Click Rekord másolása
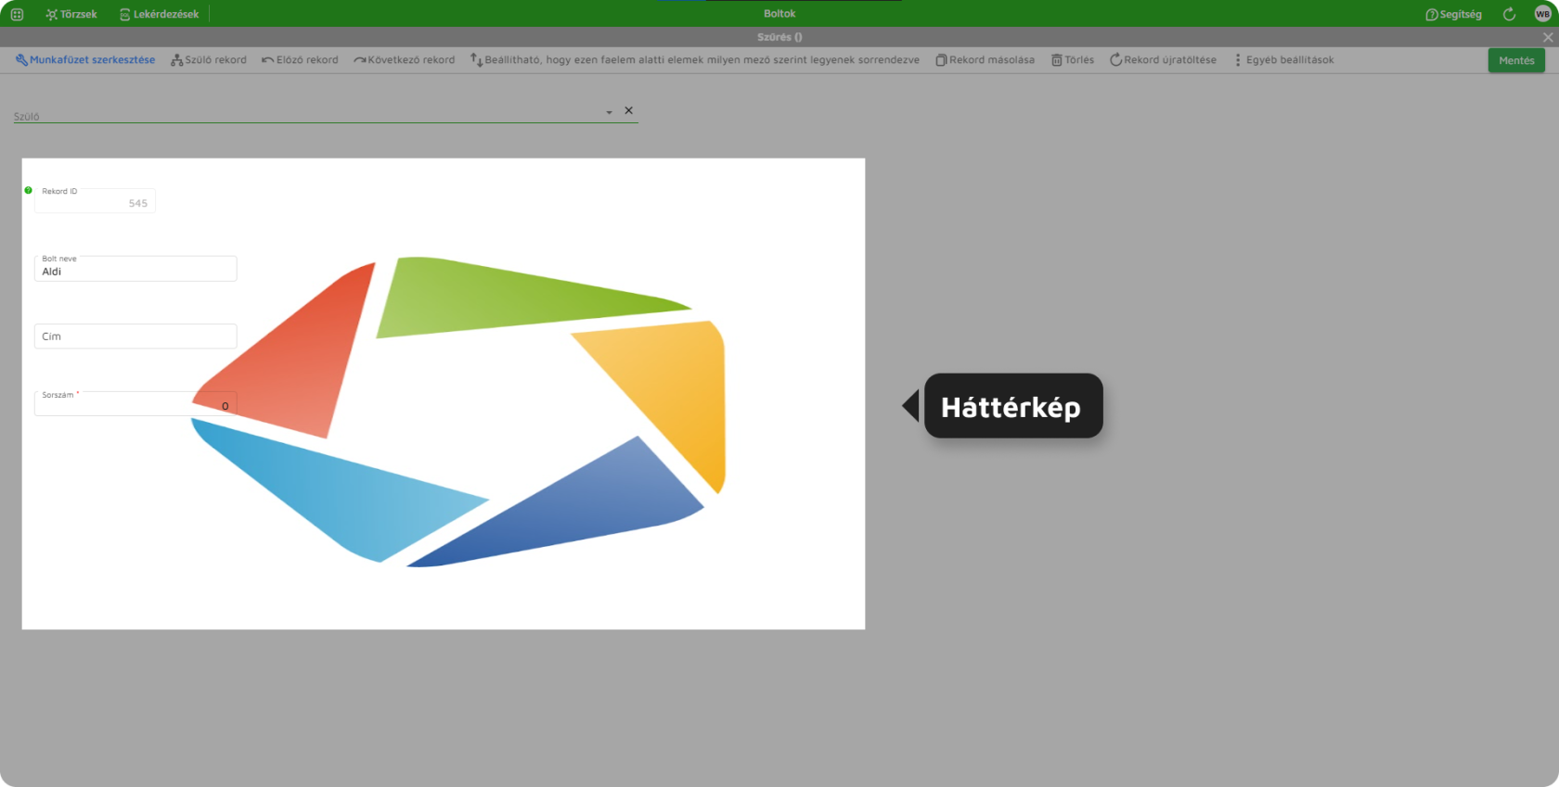Image resolution: width=1559 pixels, height=787 pixels. click(x=985, y=59)
